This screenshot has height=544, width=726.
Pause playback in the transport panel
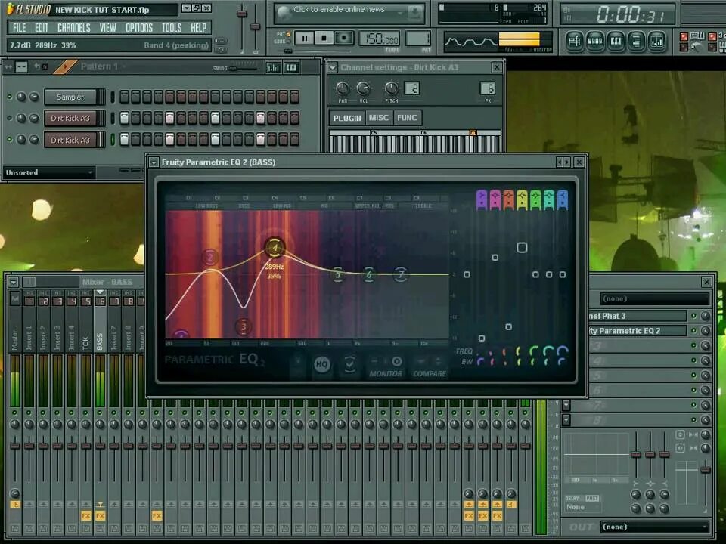point(304,39)
